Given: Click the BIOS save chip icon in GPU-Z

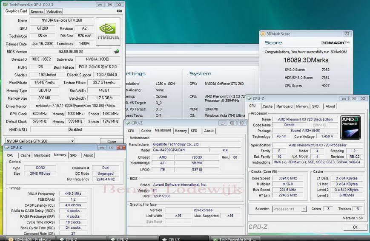Looking at the screenshot, I should (x=116, y=51).
